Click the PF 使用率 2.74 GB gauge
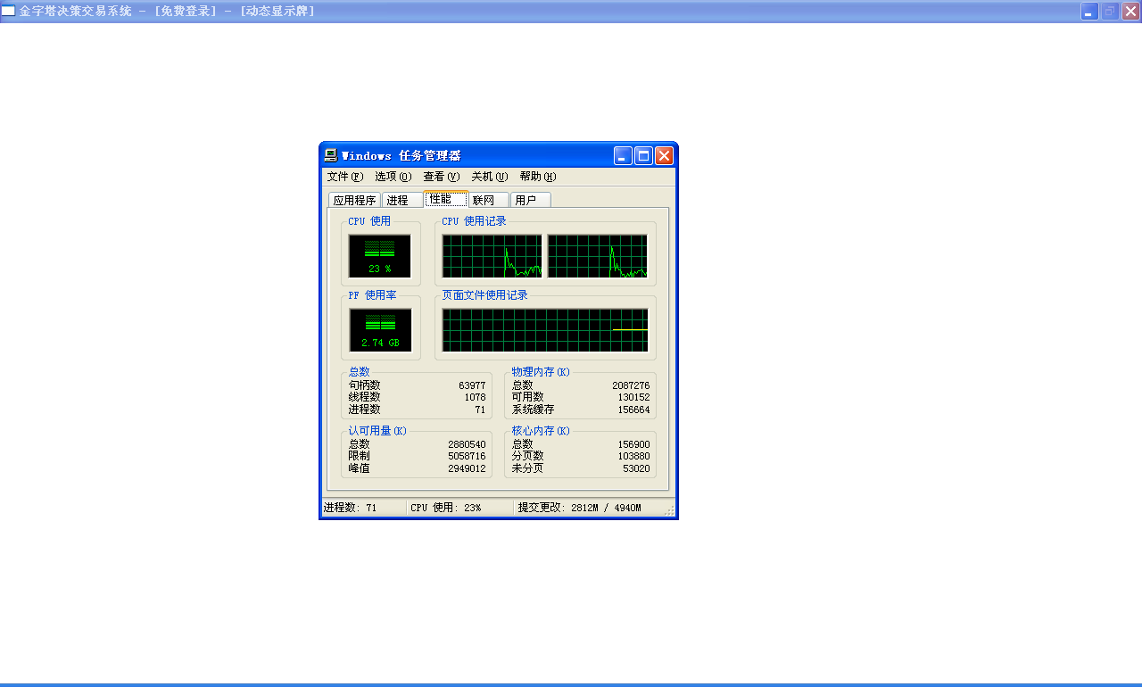This screenshot has height=687, width=1142. coord(380,330)
